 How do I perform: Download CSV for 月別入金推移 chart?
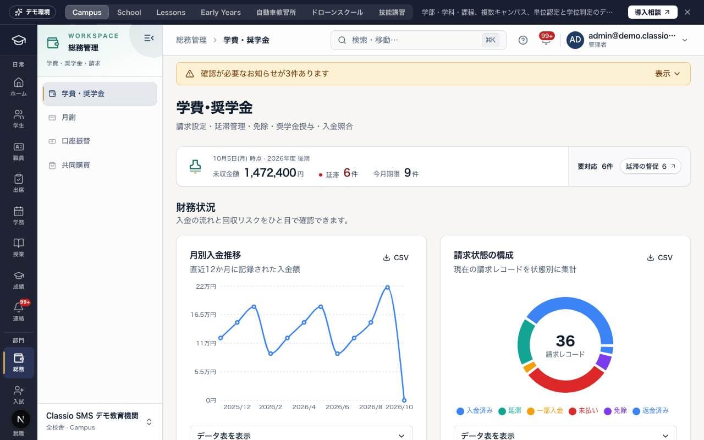click(396, 257)
